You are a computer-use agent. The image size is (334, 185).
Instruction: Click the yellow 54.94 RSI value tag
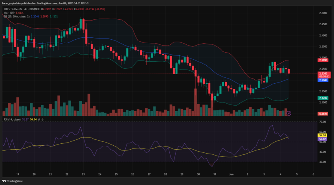click(x=322, y=136)
